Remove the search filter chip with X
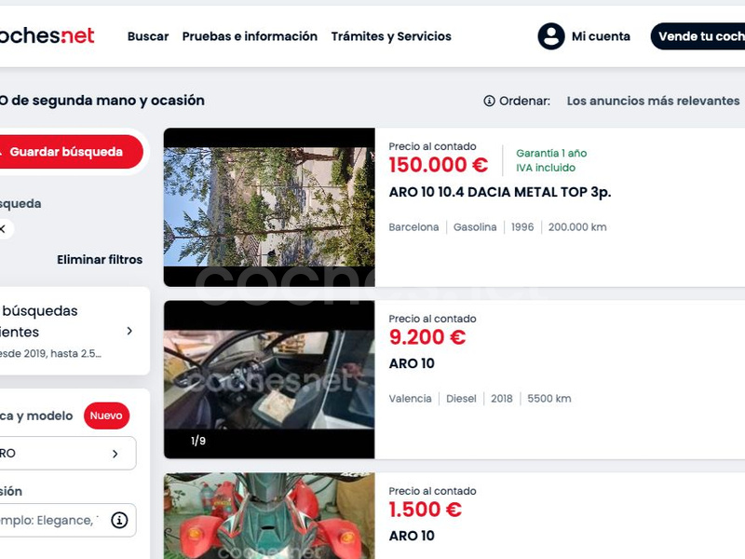 coord(3,229)
